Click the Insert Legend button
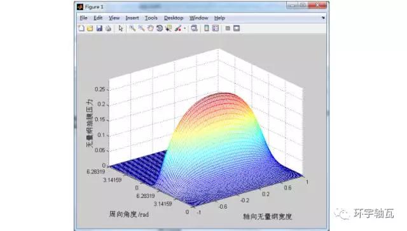The height and width of the screenshot is (231, 407). tap(216, 28)
